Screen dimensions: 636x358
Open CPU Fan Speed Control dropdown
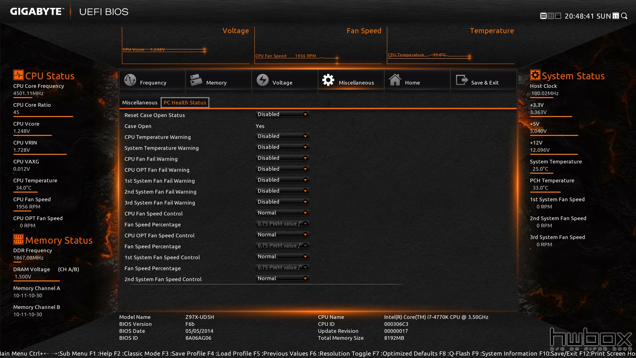[282, 213]
